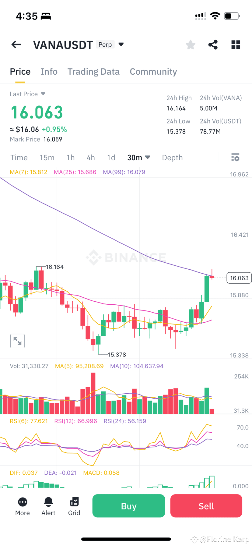This screenshot has height=546, width=252.
Task: Expand the Perp contract selector arrow
Action: tap(121, 44)
